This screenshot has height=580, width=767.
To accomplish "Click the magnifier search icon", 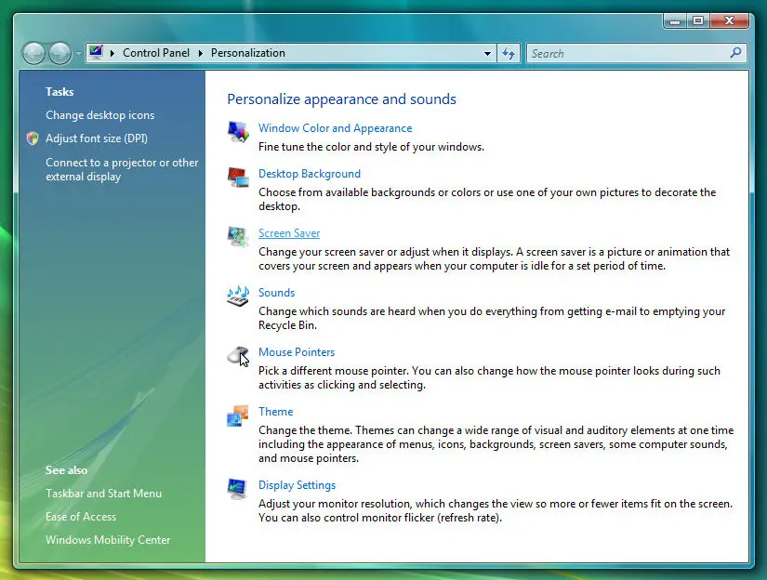I will point(735,52).
